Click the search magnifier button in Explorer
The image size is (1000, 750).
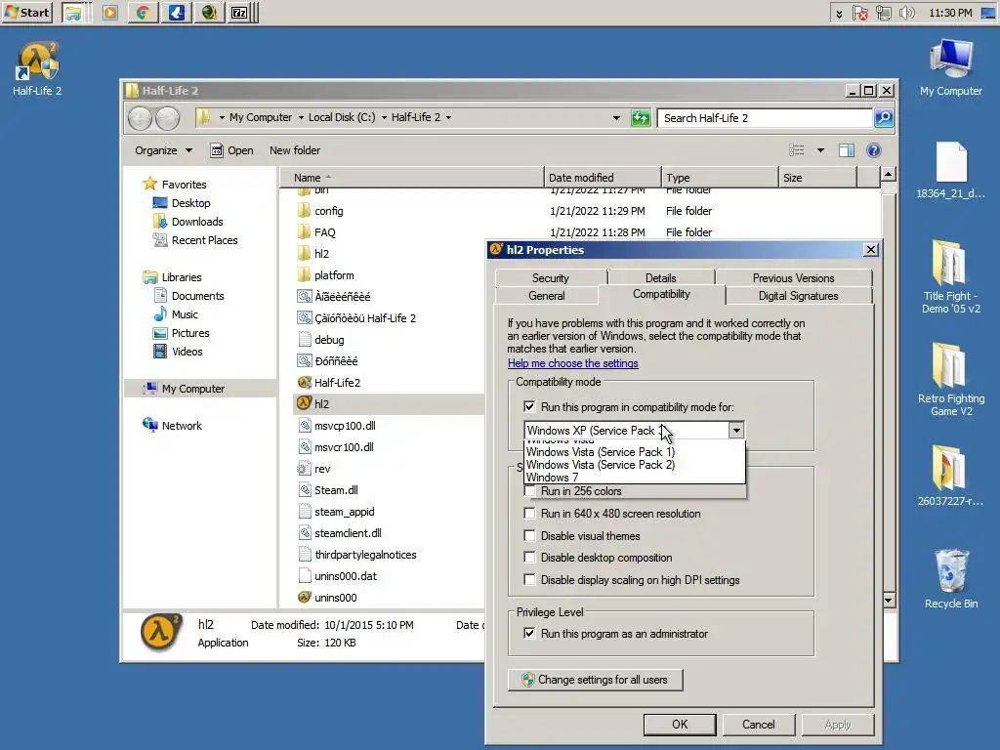[883, 118]
